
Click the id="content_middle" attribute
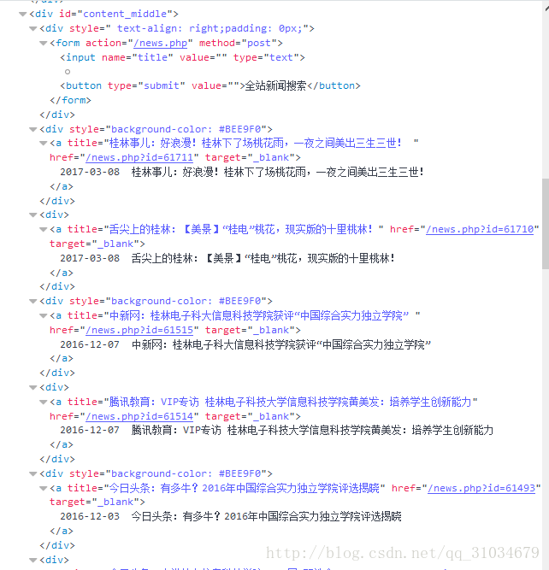tap(115, 14)
